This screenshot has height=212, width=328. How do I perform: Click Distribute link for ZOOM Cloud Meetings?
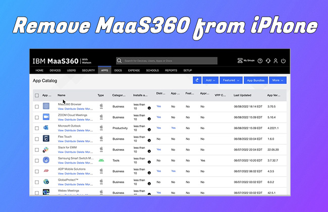click(70, 120)
